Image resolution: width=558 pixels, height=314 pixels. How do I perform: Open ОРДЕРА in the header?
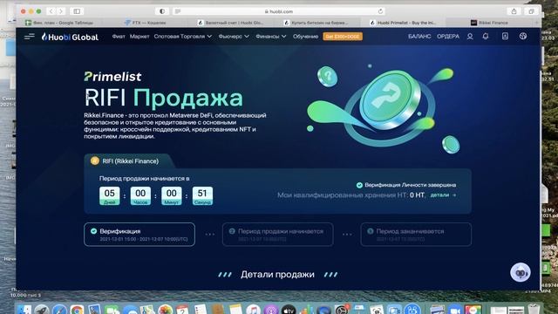tap(448, 37)
